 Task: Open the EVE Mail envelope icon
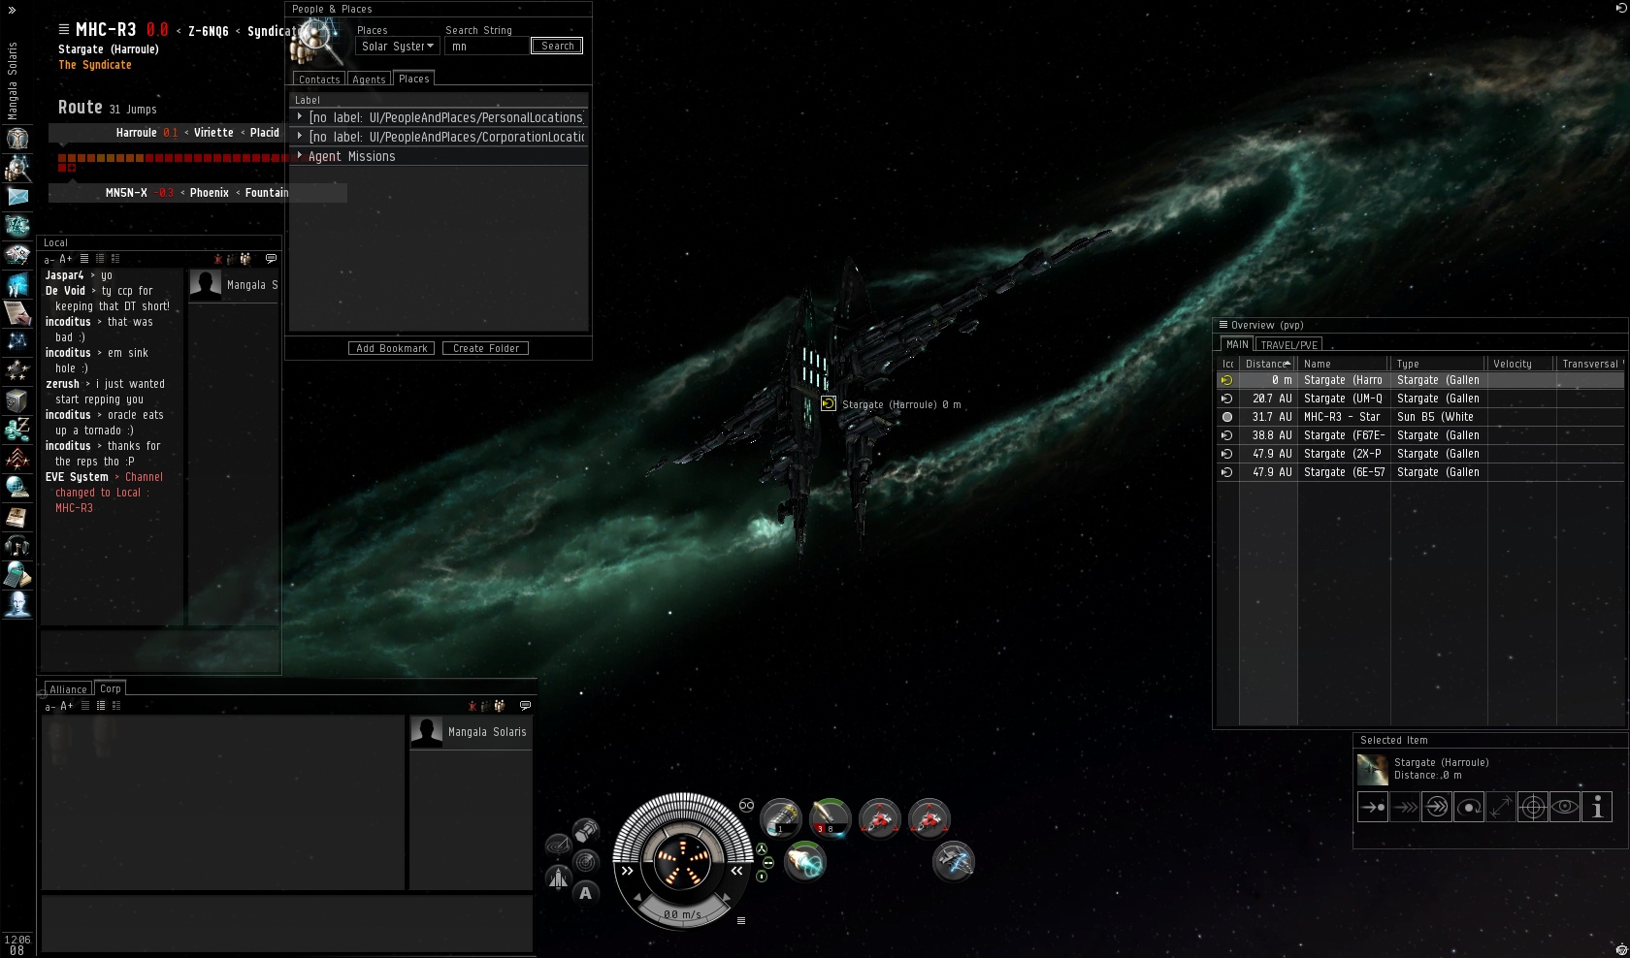(16, 196)
